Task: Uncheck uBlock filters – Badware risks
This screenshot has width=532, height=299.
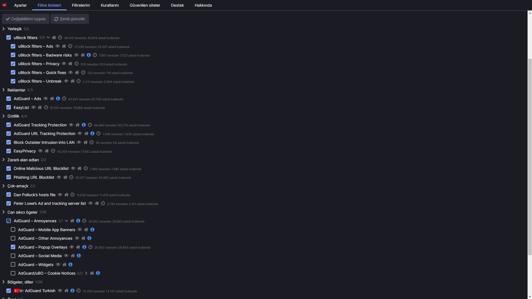Action: pyautogui.click(x=13, y=55)
